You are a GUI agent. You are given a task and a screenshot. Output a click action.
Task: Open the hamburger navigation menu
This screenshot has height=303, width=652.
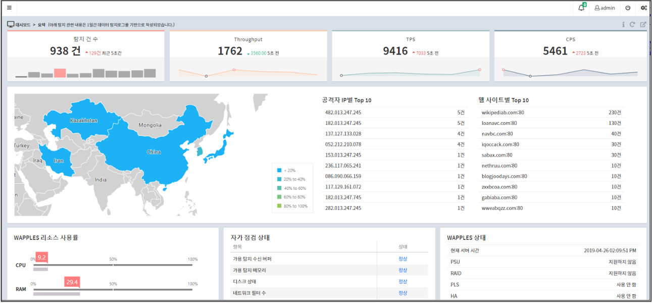pos(9,7)
